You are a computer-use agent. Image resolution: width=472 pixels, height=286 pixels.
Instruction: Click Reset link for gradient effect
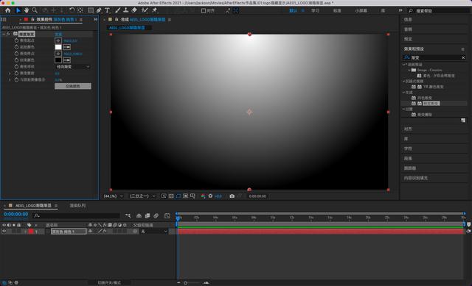pyautogui.click(x=58, y=35)
